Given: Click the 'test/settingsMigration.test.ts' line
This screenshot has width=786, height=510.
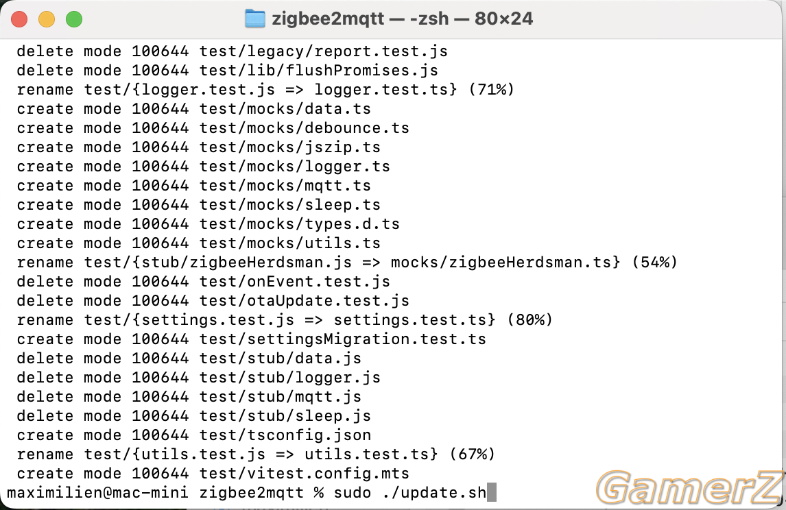Looking at the screenshot, I should (x=251, y=339).
